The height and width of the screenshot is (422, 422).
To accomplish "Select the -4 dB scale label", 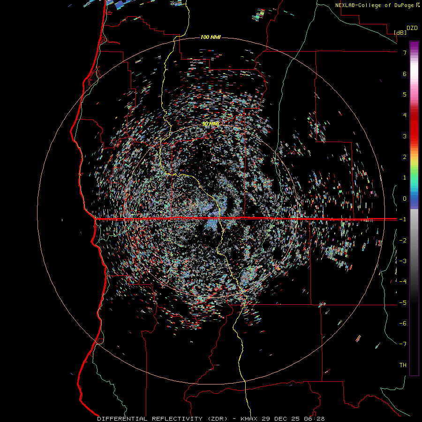I will click(403, 281).
